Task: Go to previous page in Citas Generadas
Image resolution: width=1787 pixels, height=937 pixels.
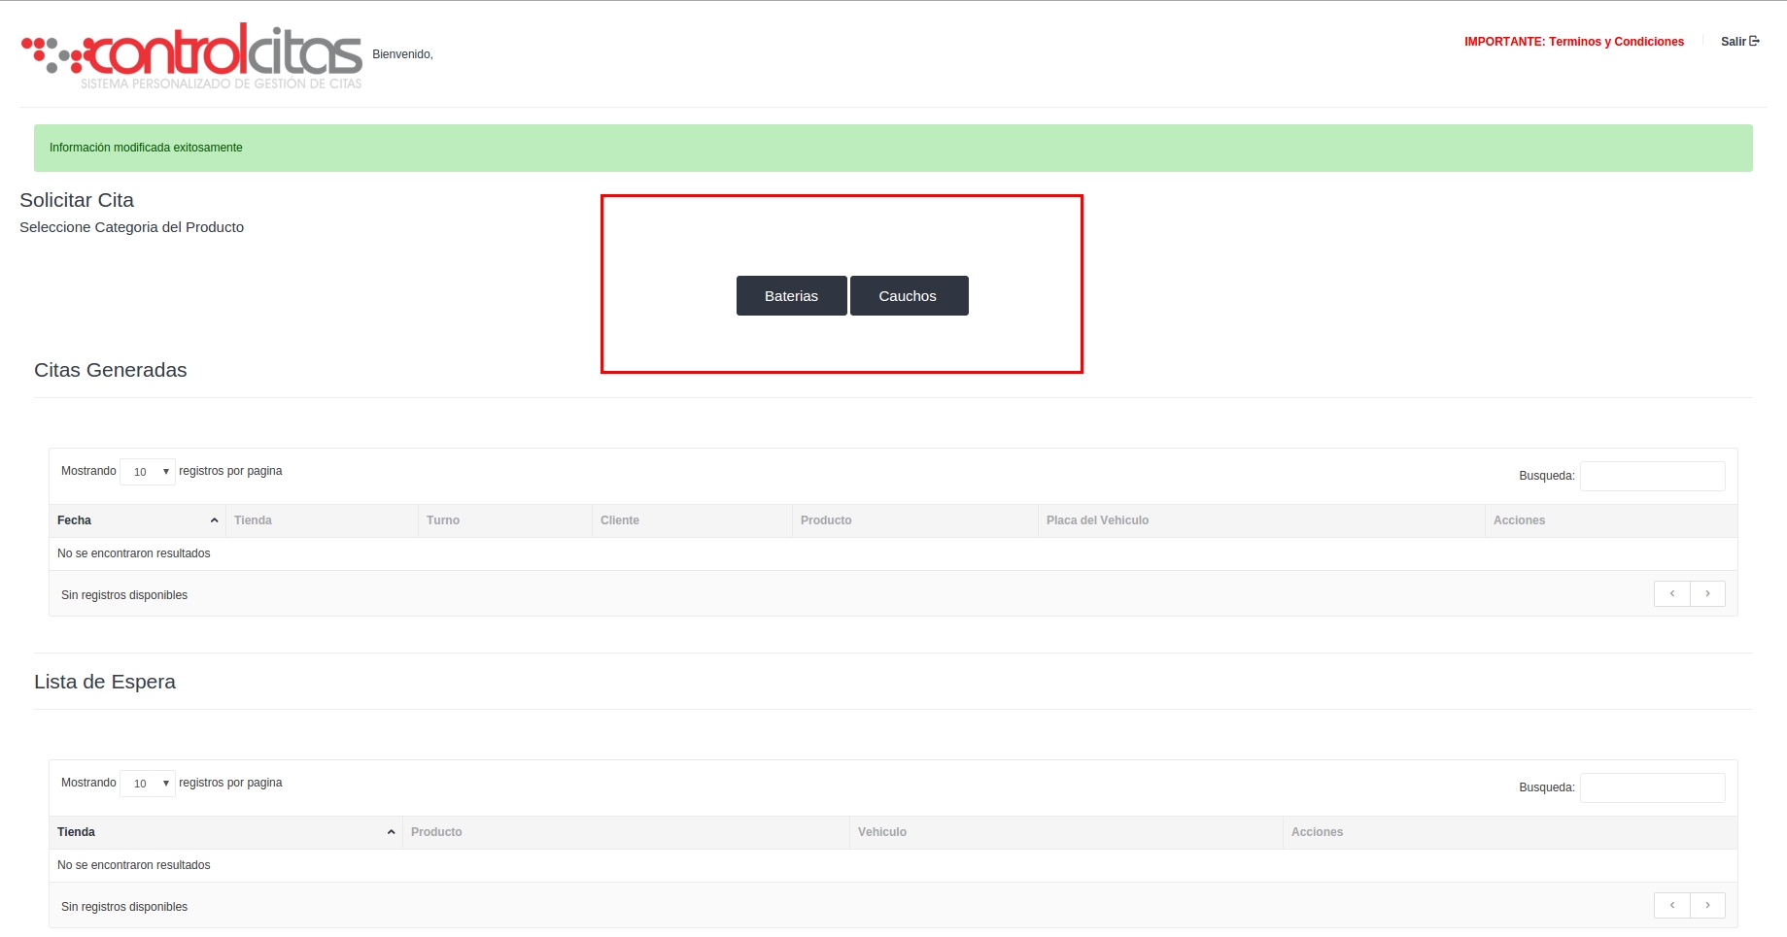Action: pos(1672,593)
